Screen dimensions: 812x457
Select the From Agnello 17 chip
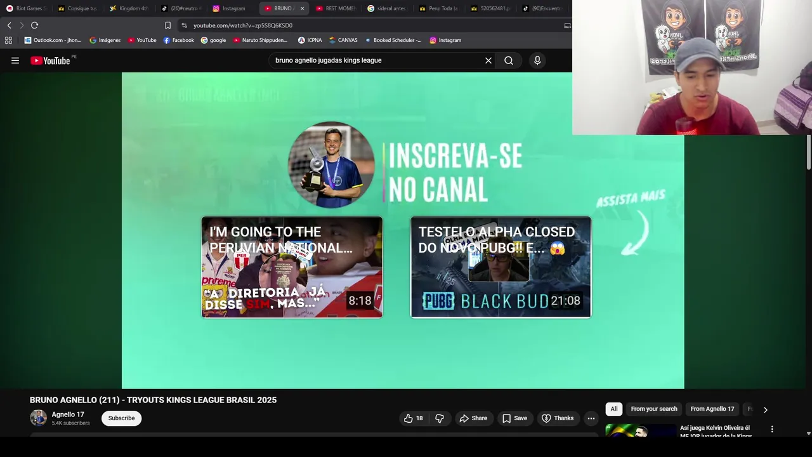coord(712,409)
